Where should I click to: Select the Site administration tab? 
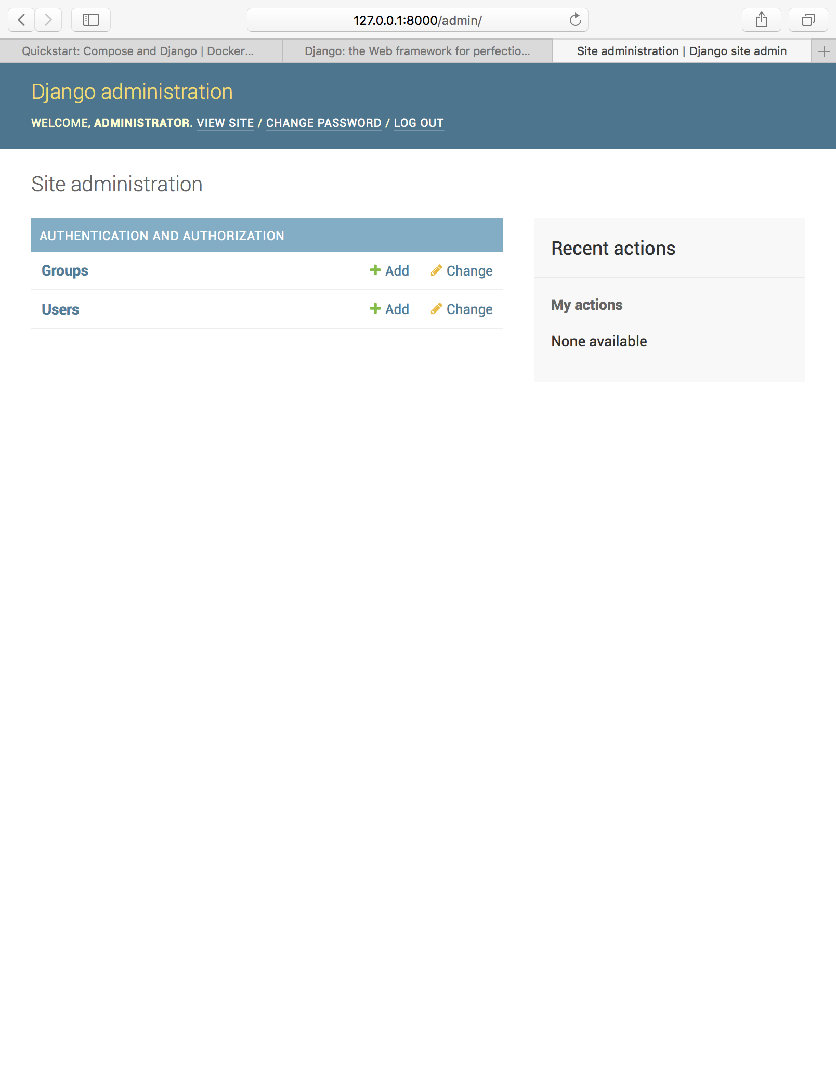point(682,51)
